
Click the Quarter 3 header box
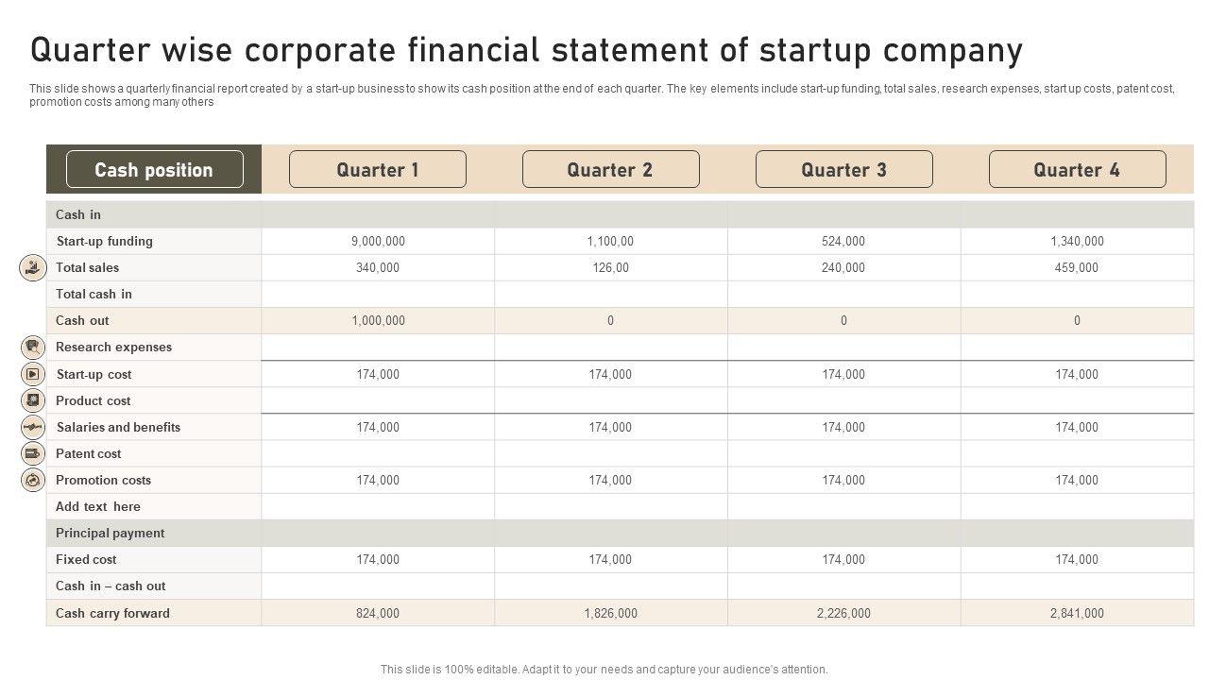[x=843, y=170]
